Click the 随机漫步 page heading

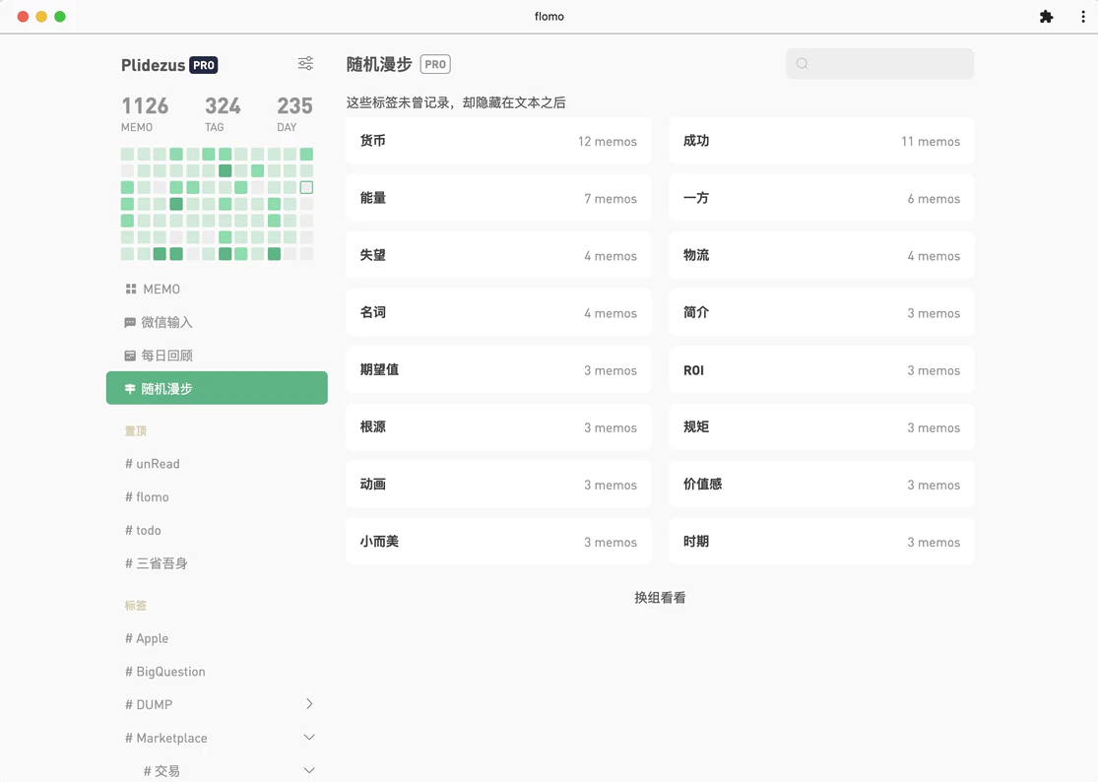379,64
